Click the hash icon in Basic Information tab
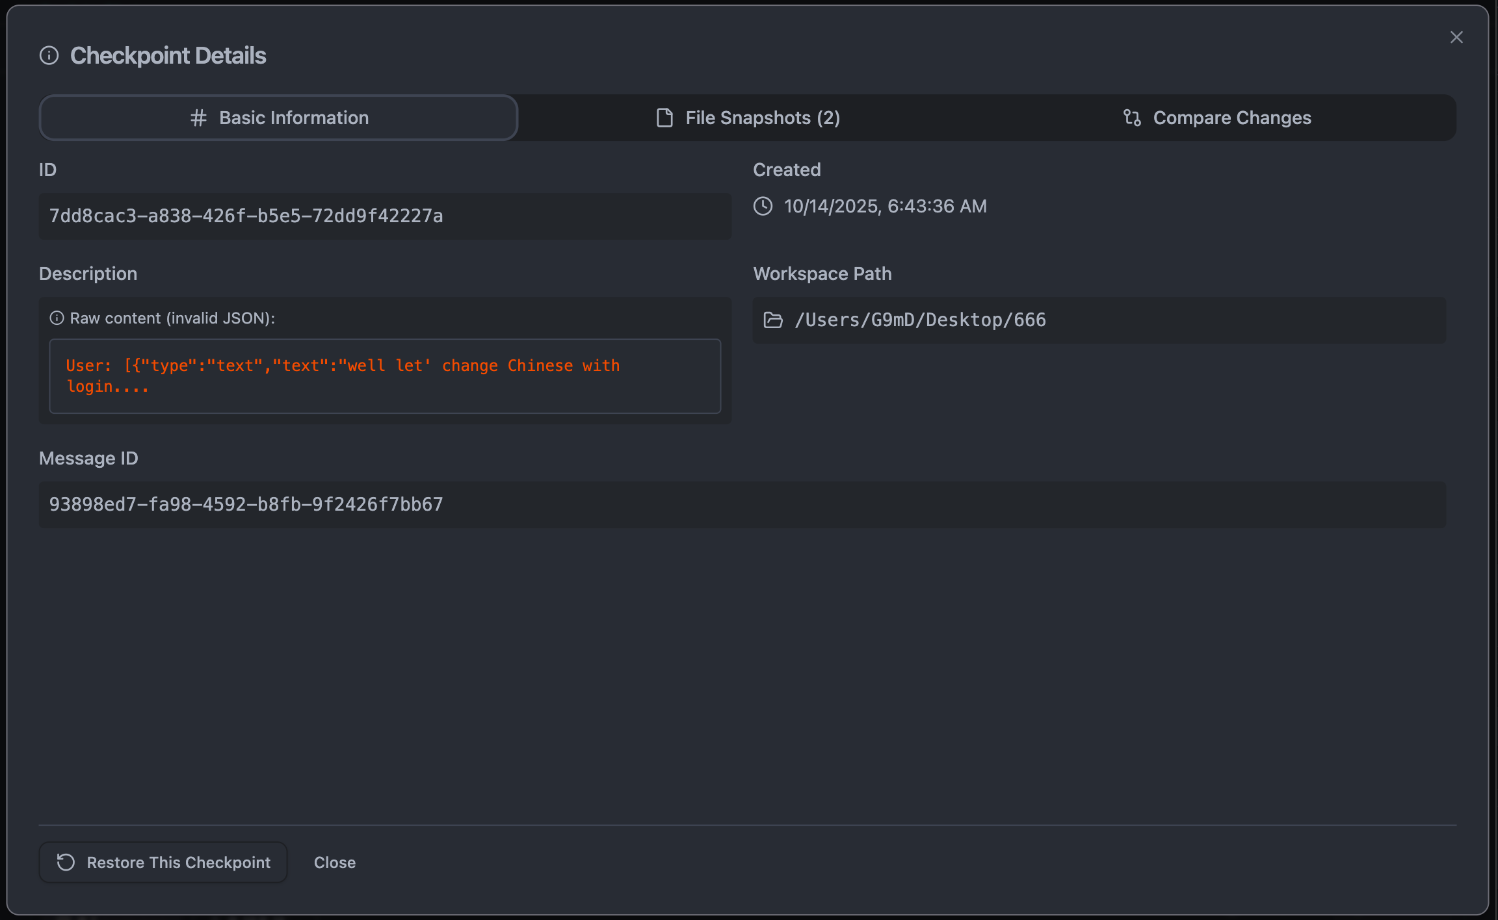Image resolution: width=1498 pixels, height=920 pixels. point(198,118)
